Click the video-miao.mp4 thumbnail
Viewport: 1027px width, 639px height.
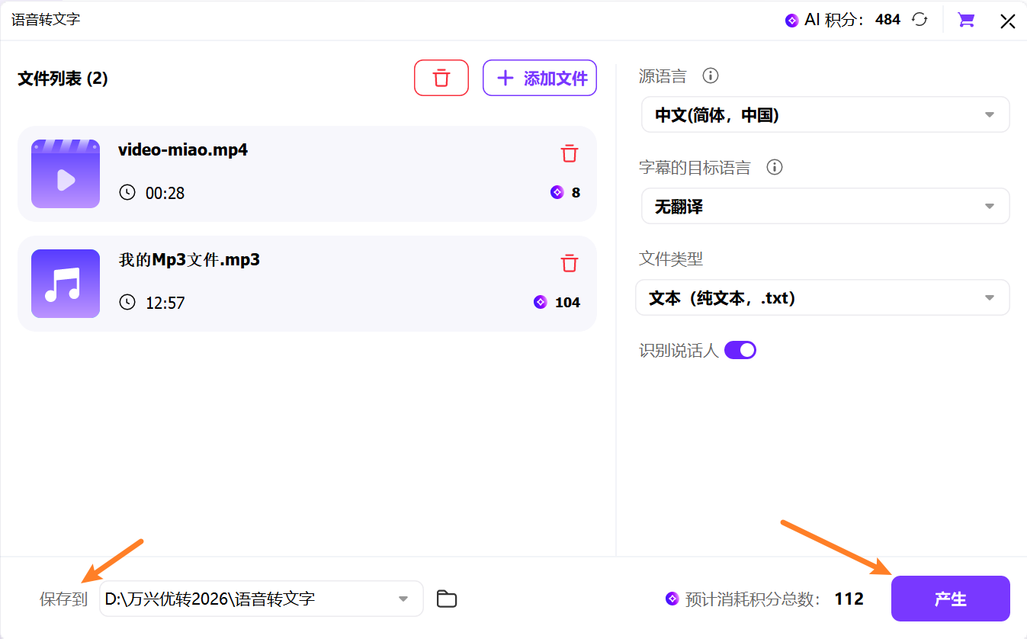click(65, 174)
